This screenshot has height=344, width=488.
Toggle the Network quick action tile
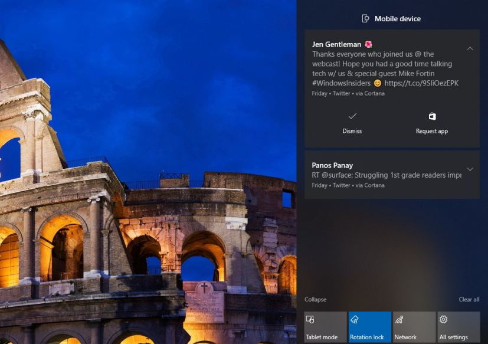[414, 327]
